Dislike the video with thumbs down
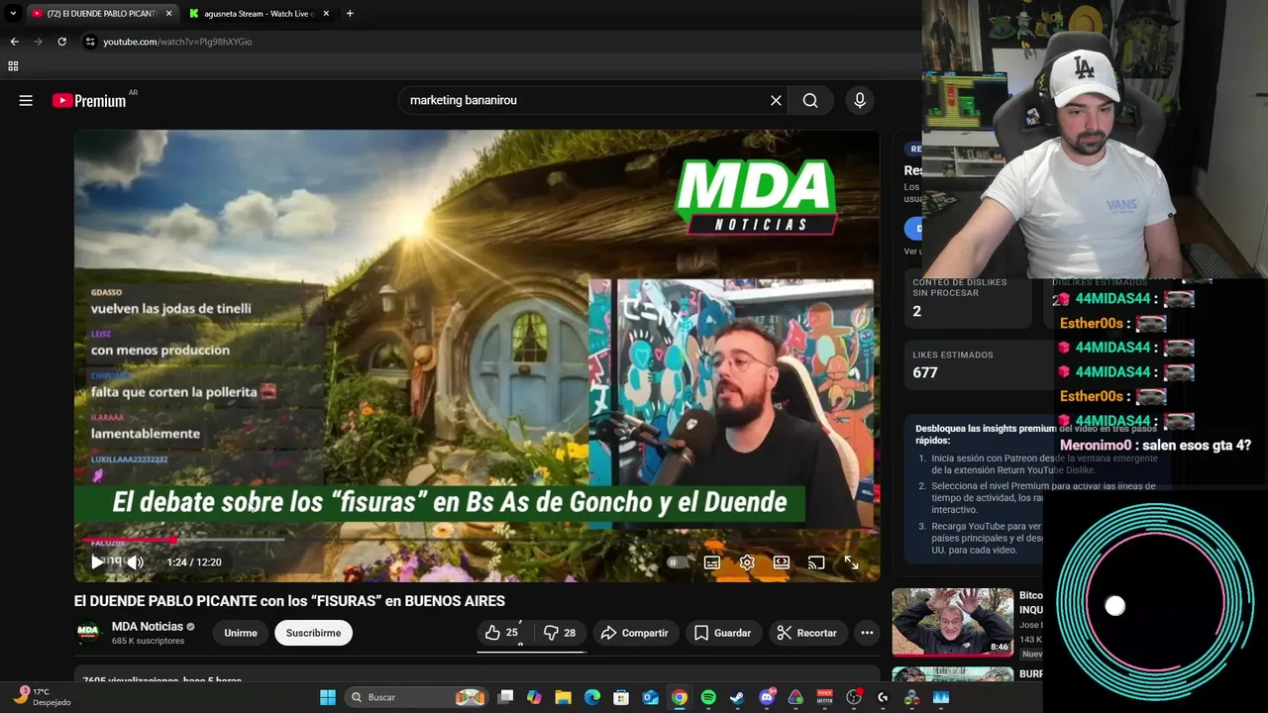1268x713 pixels. pos(560,633)
